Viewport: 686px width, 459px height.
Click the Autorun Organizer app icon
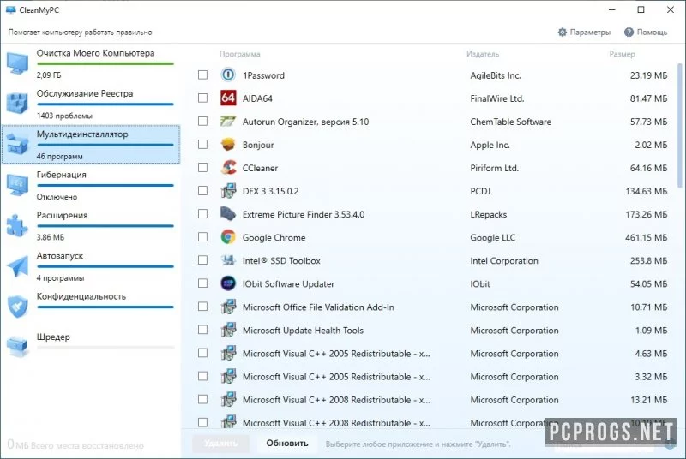tap(228, 122)
